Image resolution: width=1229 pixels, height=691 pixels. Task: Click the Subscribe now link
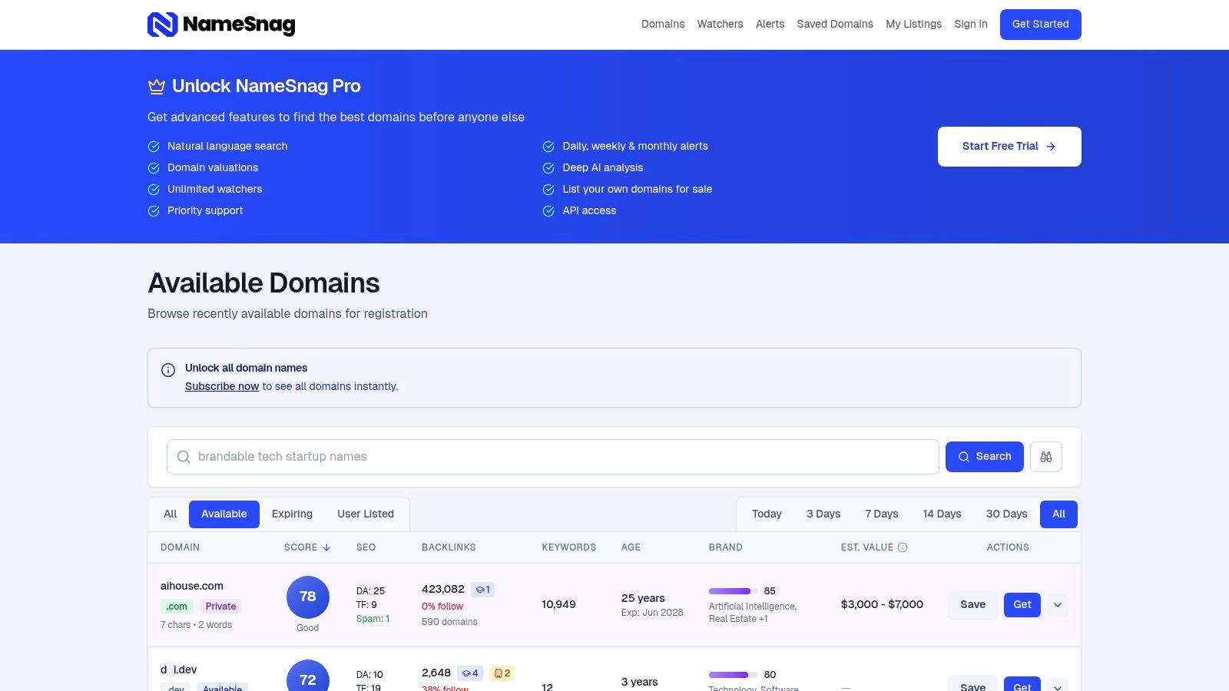tap(222, 386)
